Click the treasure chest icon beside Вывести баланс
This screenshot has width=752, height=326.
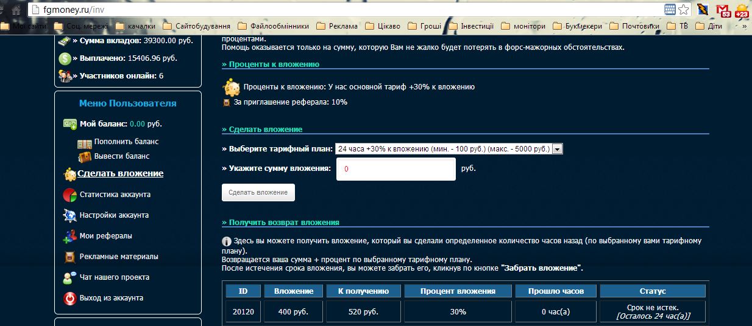click(85, 156)
